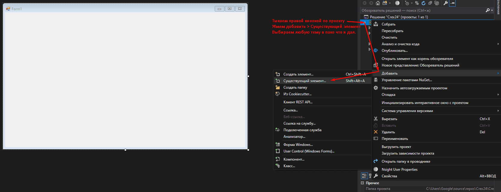501x192 pixels.
Task: Click Создать элемент icon in submenu
Action: (278, 74)
